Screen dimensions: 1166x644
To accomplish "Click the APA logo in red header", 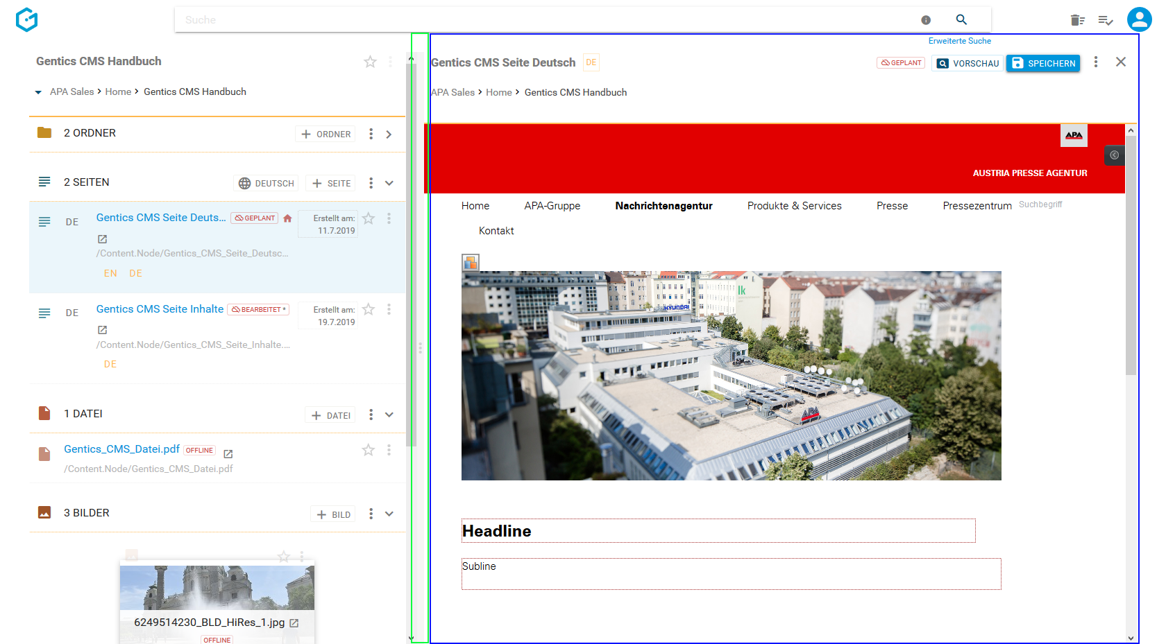I will click(1074, 135).
